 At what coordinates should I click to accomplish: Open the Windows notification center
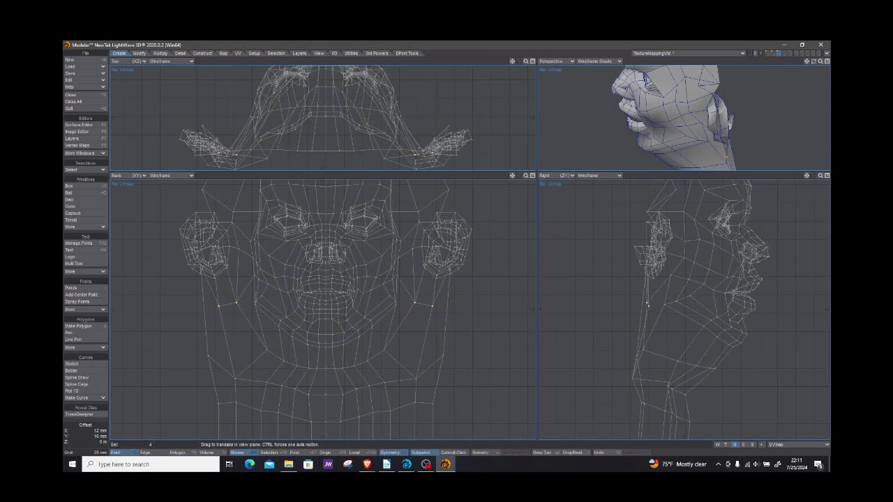(818, 464)
